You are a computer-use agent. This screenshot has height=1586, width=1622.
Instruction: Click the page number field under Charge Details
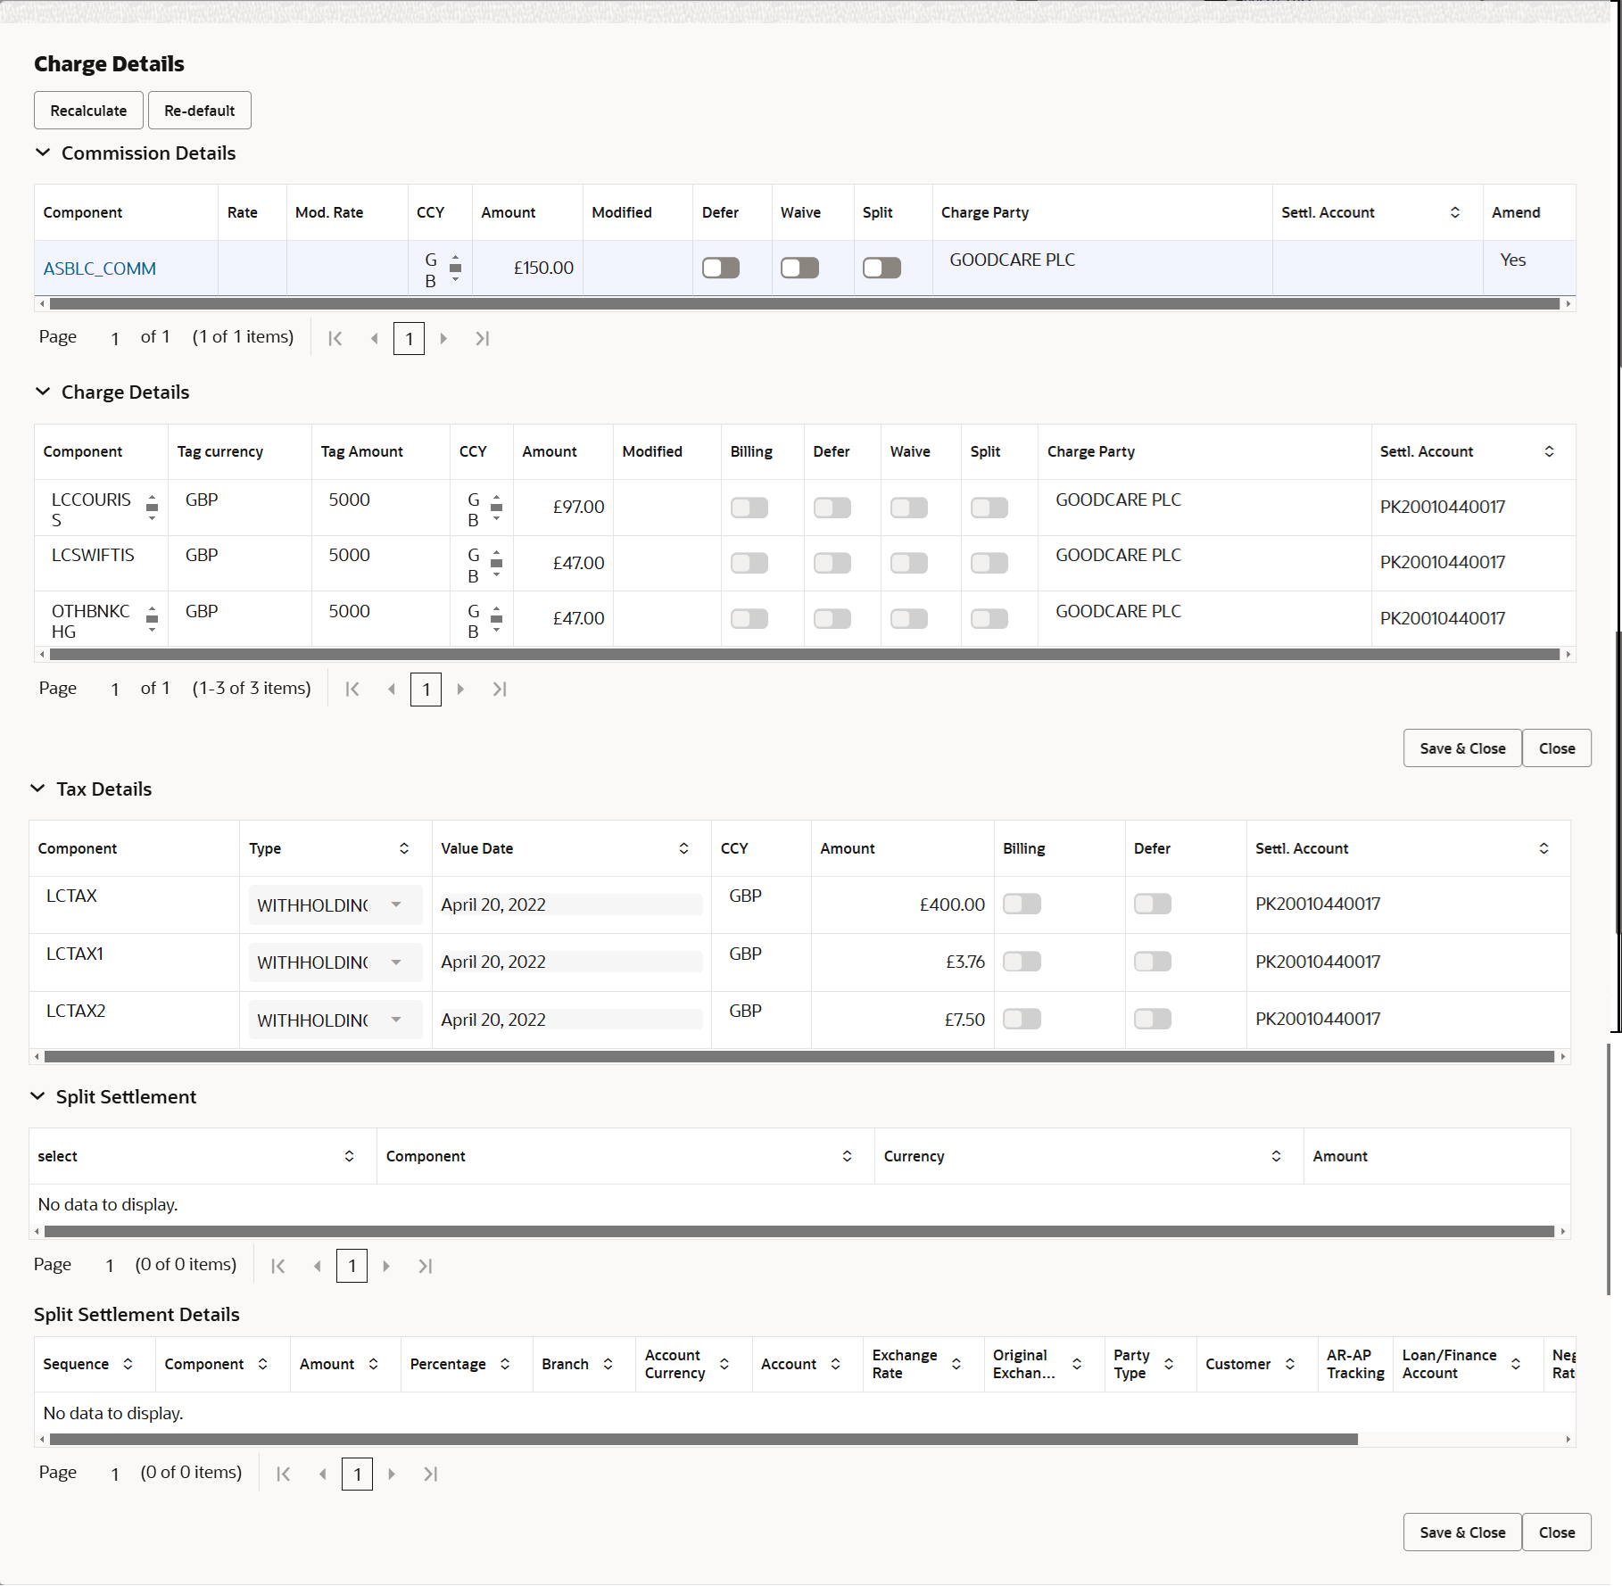[426, 689]
